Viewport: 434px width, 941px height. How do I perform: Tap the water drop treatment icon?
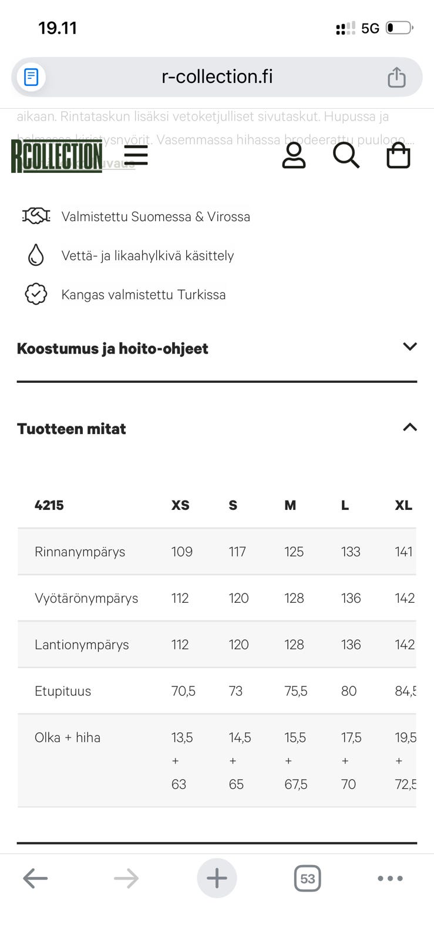point(36,255)
